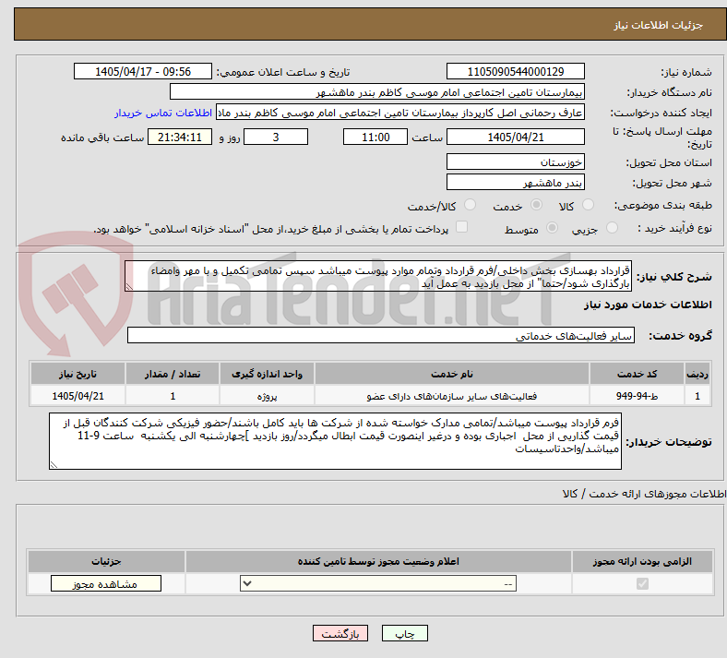This screenshot has width=727, height=658.
Task: Click the request creator field
Action: click(400, 113)
